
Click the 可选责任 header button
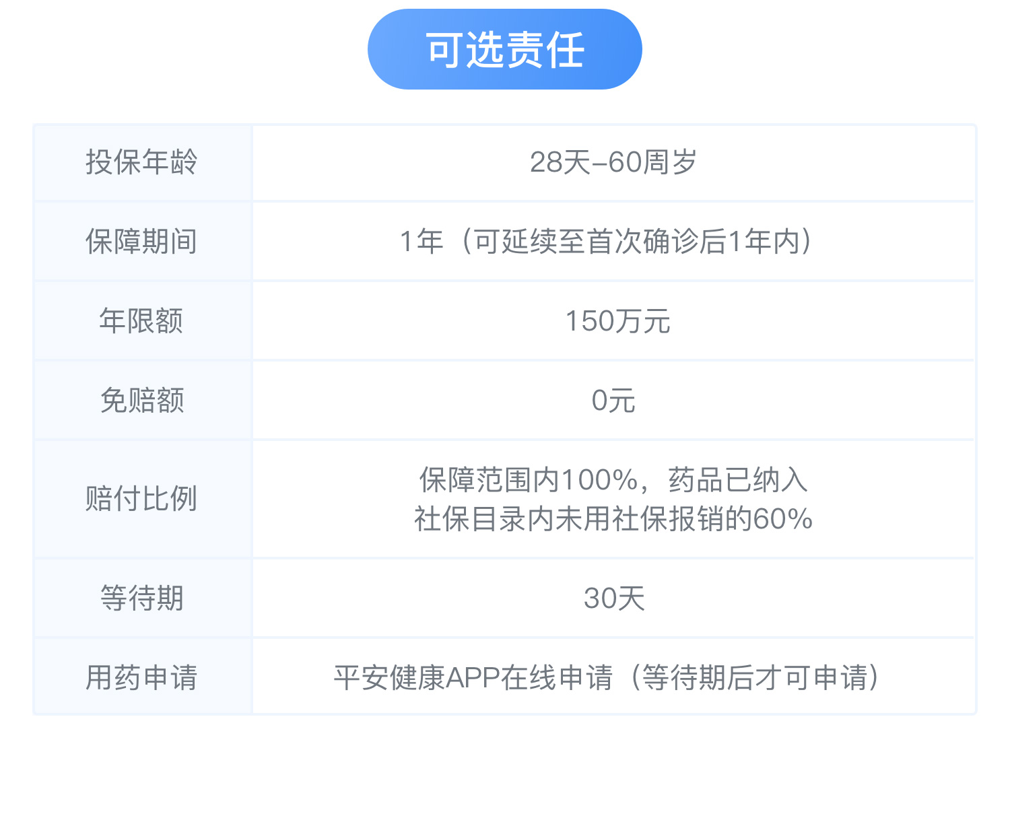[x=504, y=49]
